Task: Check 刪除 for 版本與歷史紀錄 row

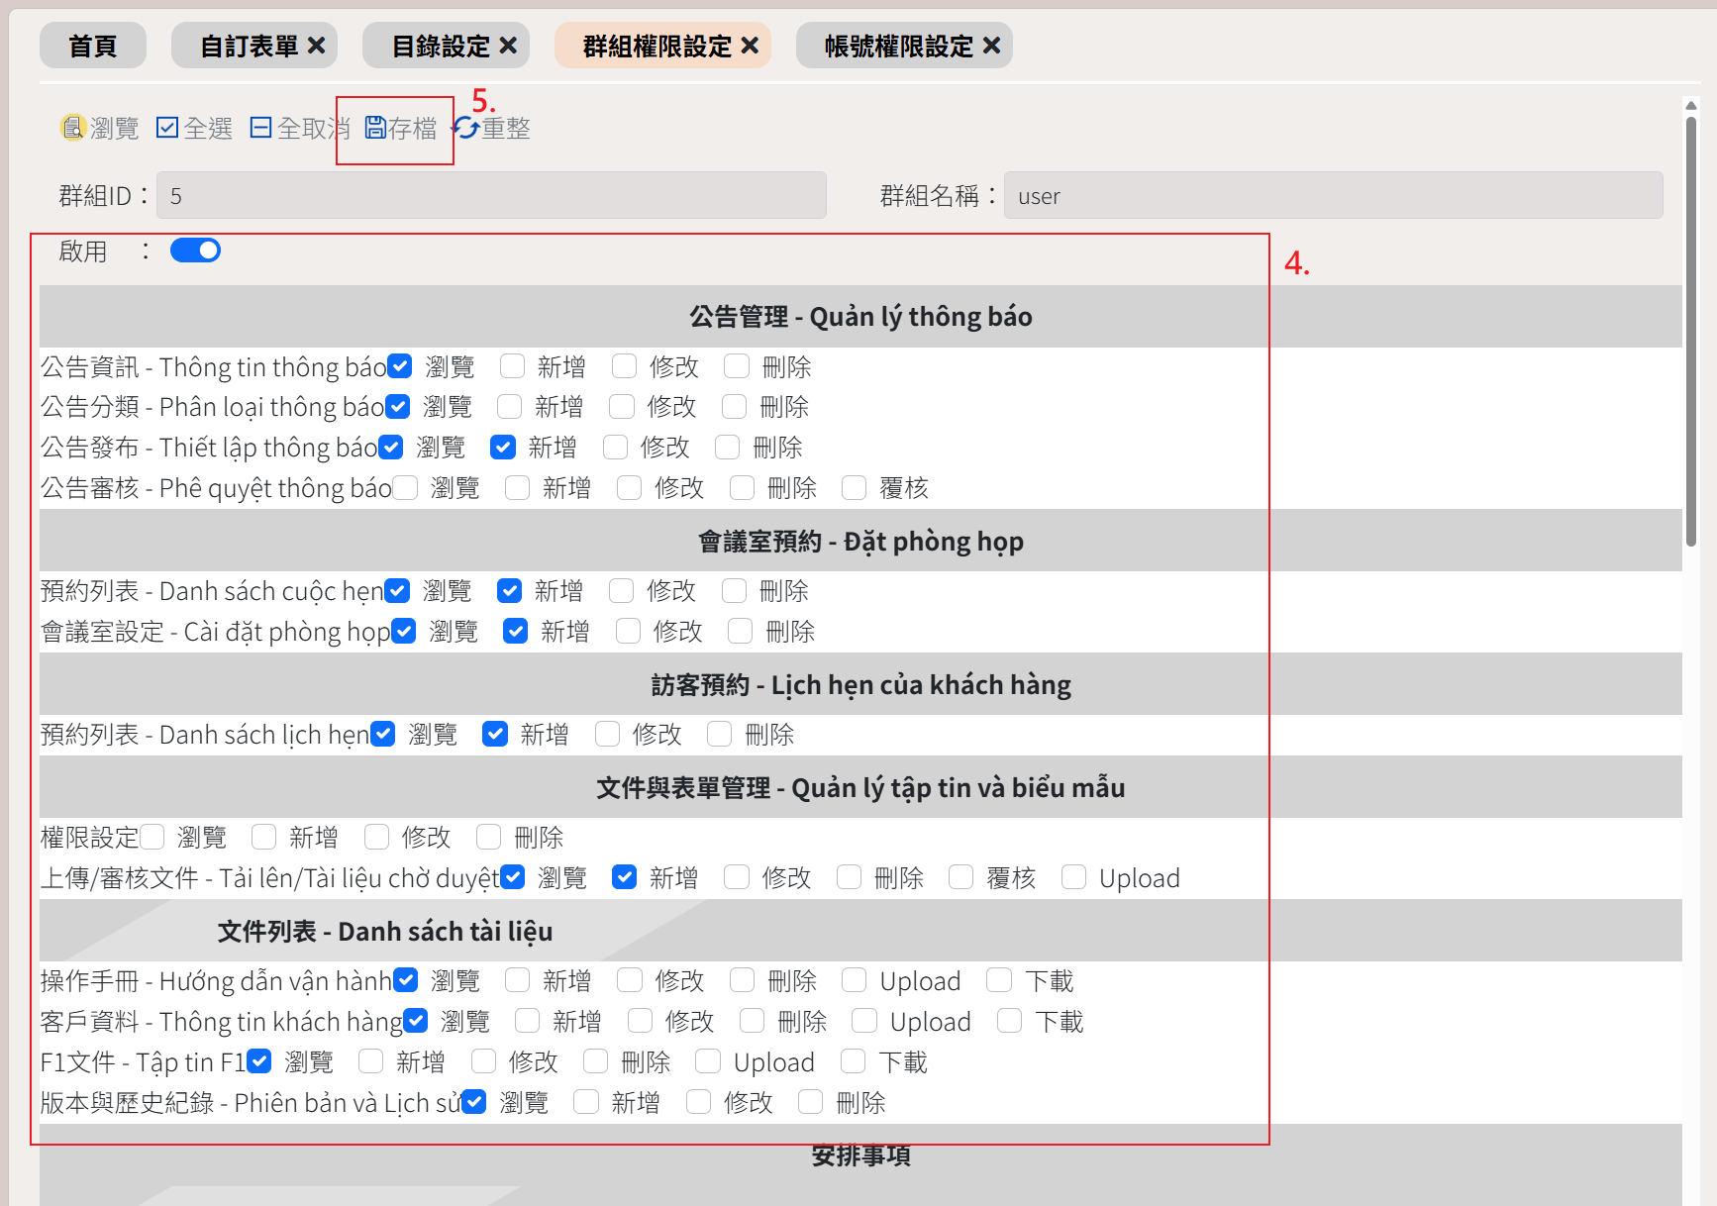Action: pos(811,1102)
